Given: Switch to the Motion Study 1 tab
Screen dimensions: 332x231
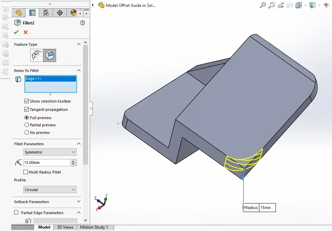Looking at the screenshot, I should click(x=94, y=227).
